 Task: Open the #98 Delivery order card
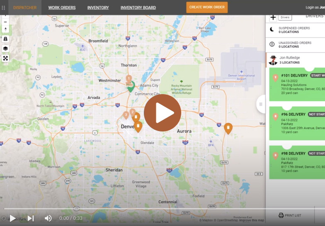(297, 163)
